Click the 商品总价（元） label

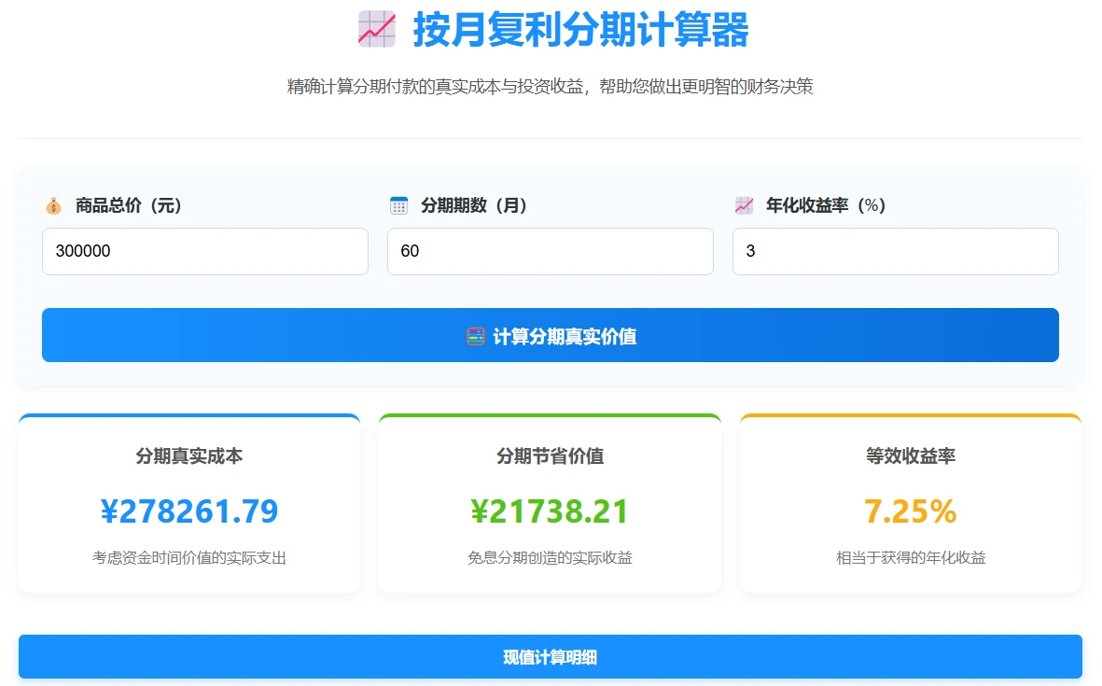[x=129, y=205]
